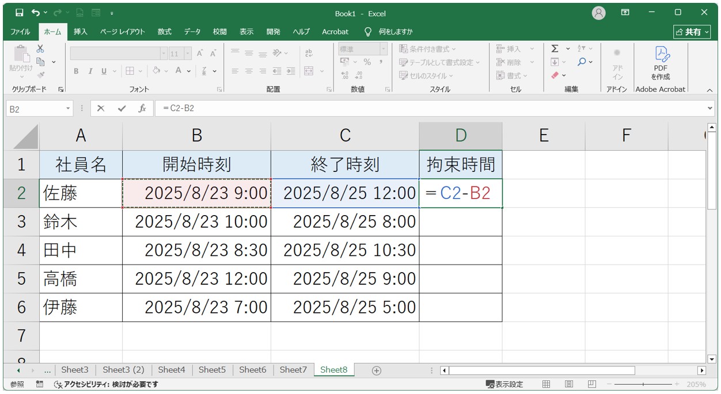Click the Create PDF Acrobat icon
Image resolution: width=721 pixels, height=394 pixels.
(661, 63)
